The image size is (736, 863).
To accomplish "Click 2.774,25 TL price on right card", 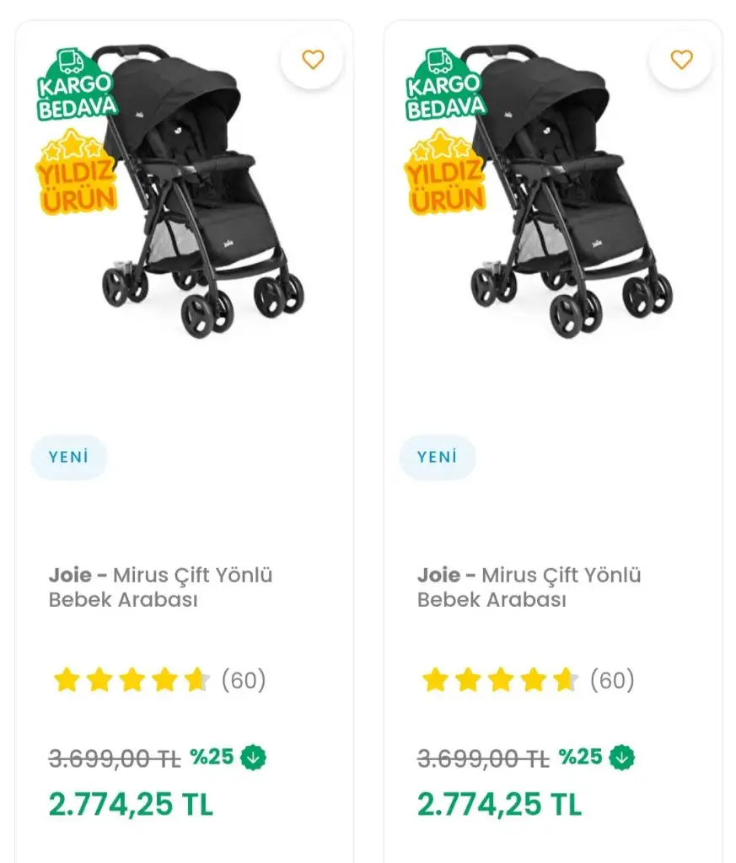I will tap(499, 804).
